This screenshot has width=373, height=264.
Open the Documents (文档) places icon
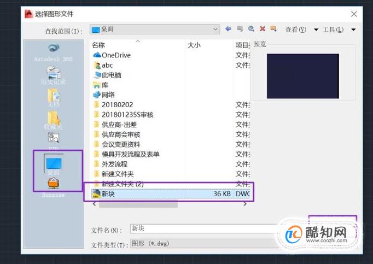pos(54,97)
